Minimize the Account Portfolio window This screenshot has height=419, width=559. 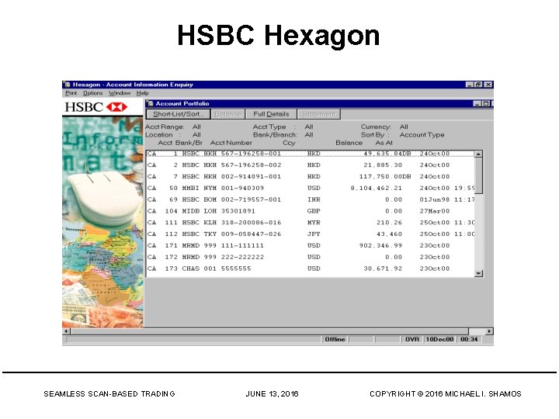[477, 103]
